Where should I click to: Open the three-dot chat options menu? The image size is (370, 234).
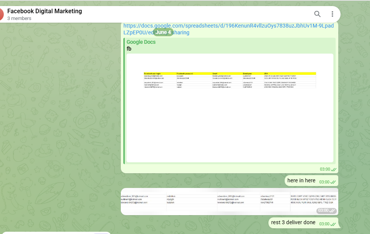click(332, 14)
